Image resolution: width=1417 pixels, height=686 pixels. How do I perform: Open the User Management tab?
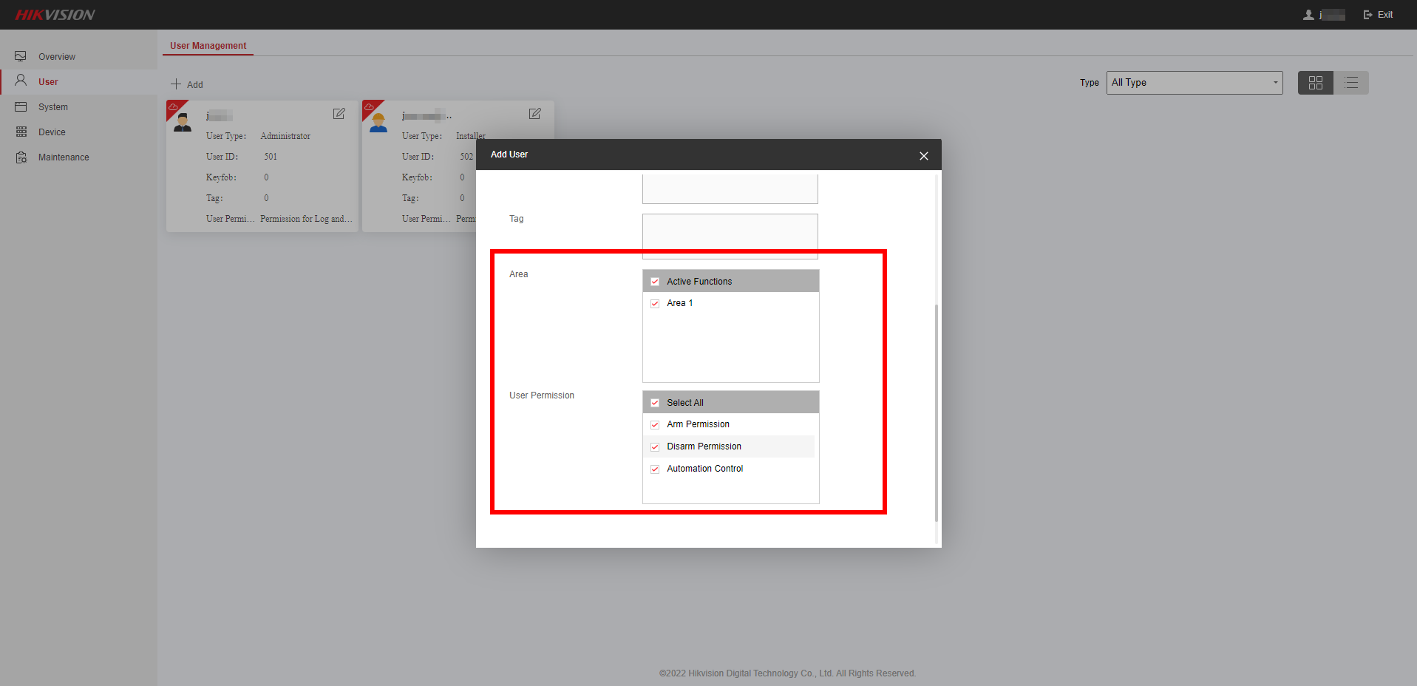(208, 46)
